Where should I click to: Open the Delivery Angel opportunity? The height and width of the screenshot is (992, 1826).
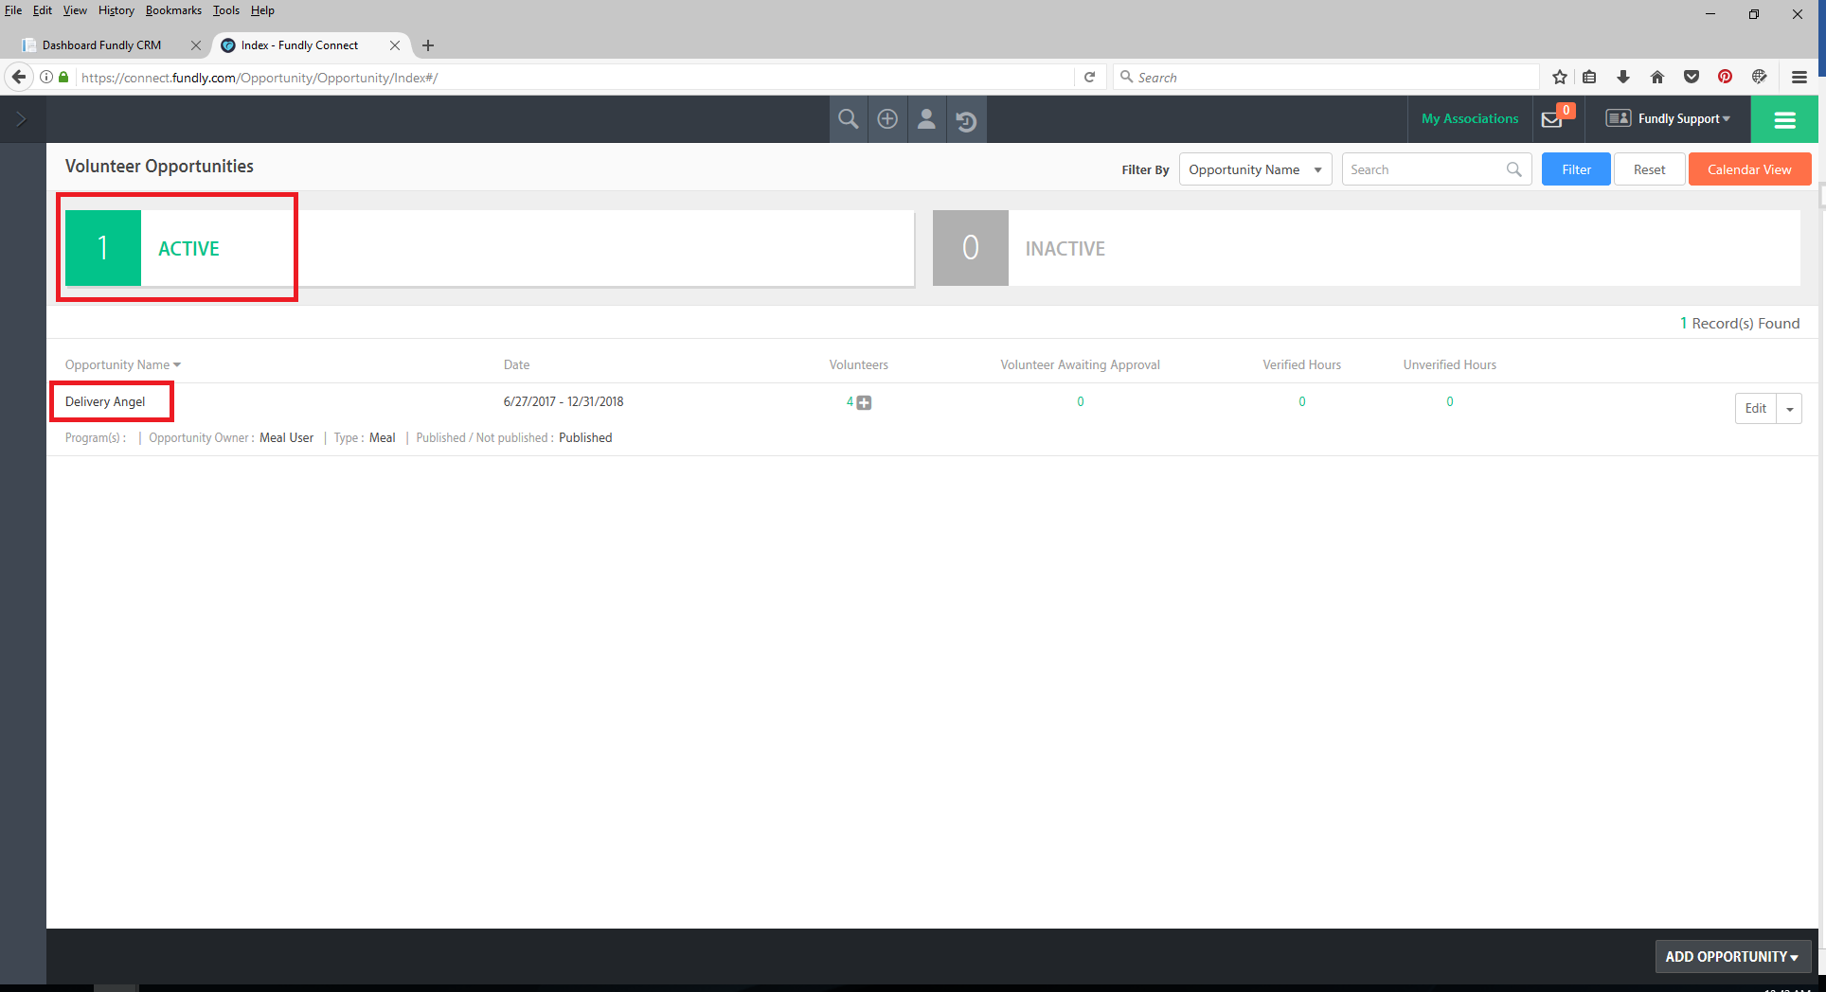105,402
